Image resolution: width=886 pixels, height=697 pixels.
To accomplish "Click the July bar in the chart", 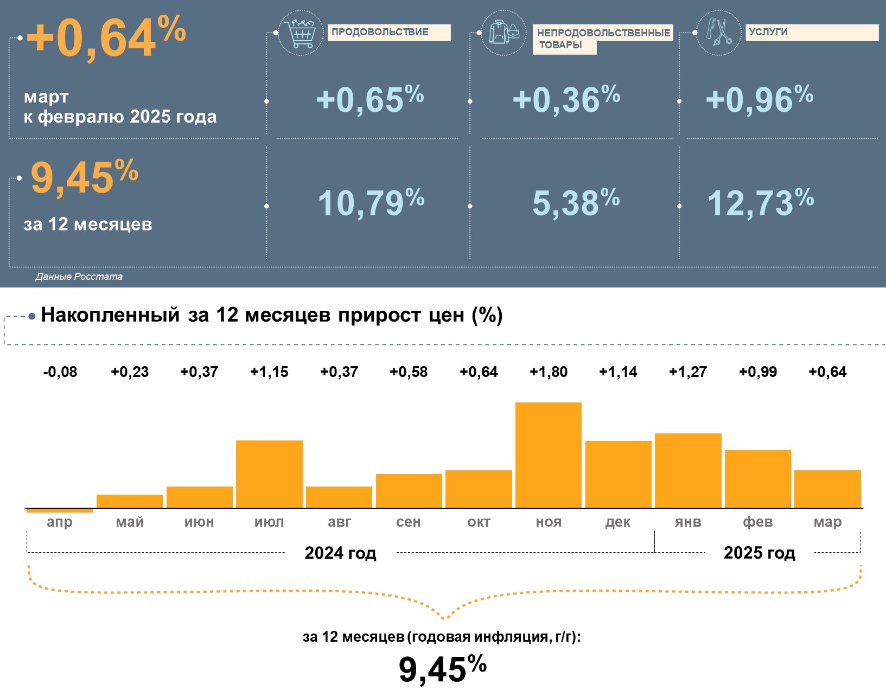I will pyautogui.click(x=269, y=474).
